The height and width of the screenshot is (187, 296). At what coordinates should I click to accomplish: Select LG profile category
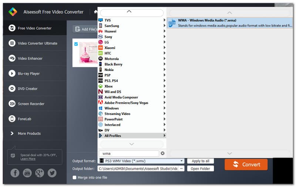click(x=132, y=42)
